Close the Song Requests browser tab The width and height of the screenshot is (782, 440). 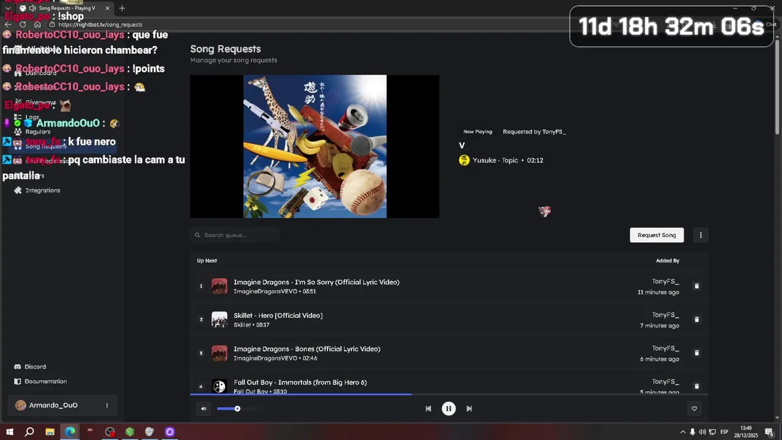108,8
